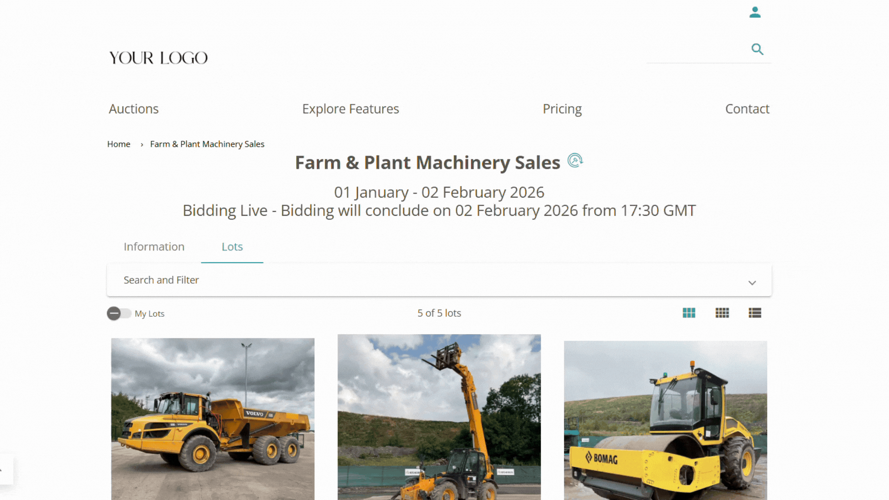Click the timed auction gavel icon
The height and width of the screenshot is (500, 889).
pyautogui.click(x=575, y=160)
